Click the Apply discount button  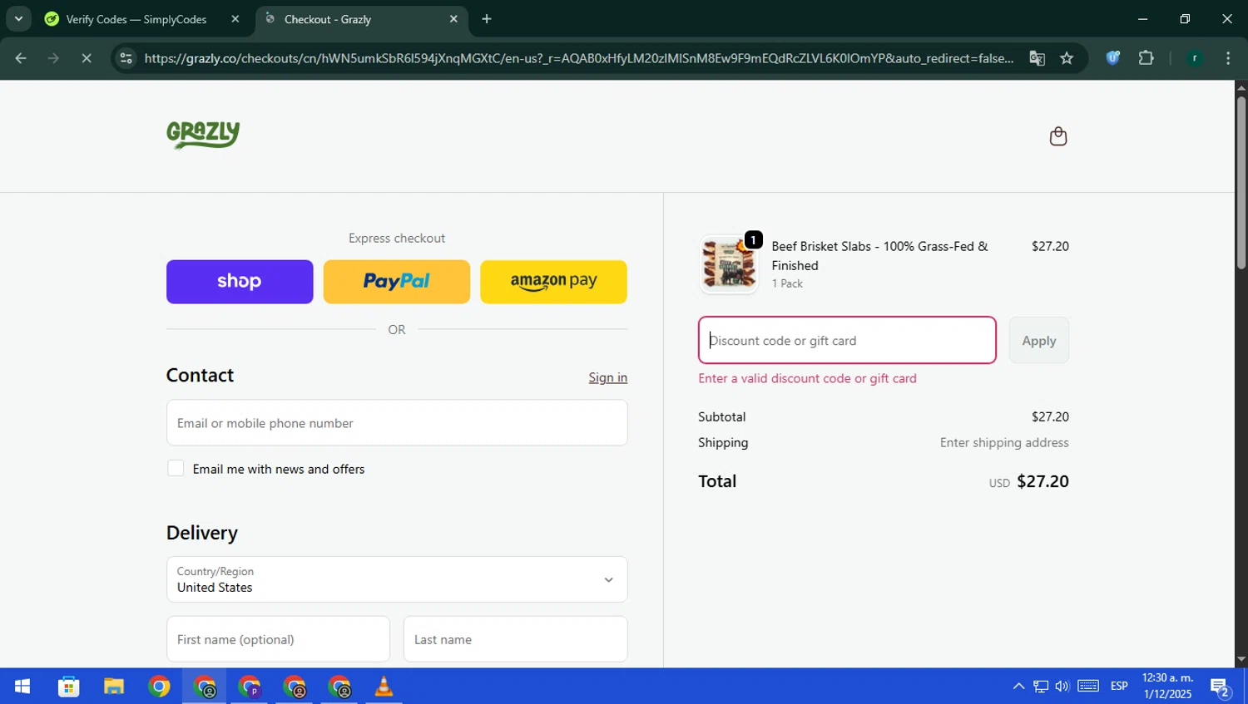click(x=1038, y=340)
